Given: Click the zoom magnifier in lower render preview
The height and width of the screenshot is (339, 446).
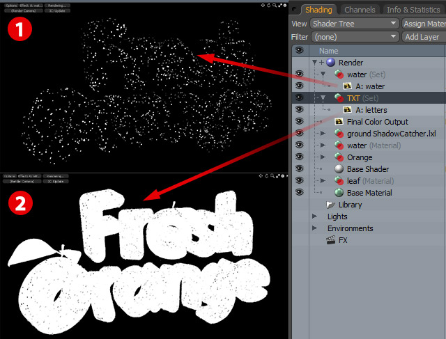Looking at the screenshot, I should 272,176.
